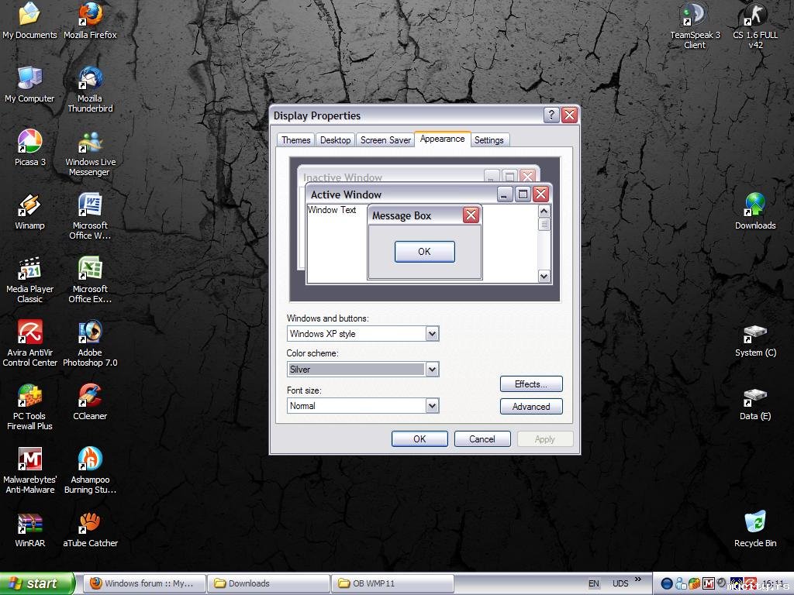Click preview scrollbar up arrow
Screen dimensions: 794x595
[544, 211]
